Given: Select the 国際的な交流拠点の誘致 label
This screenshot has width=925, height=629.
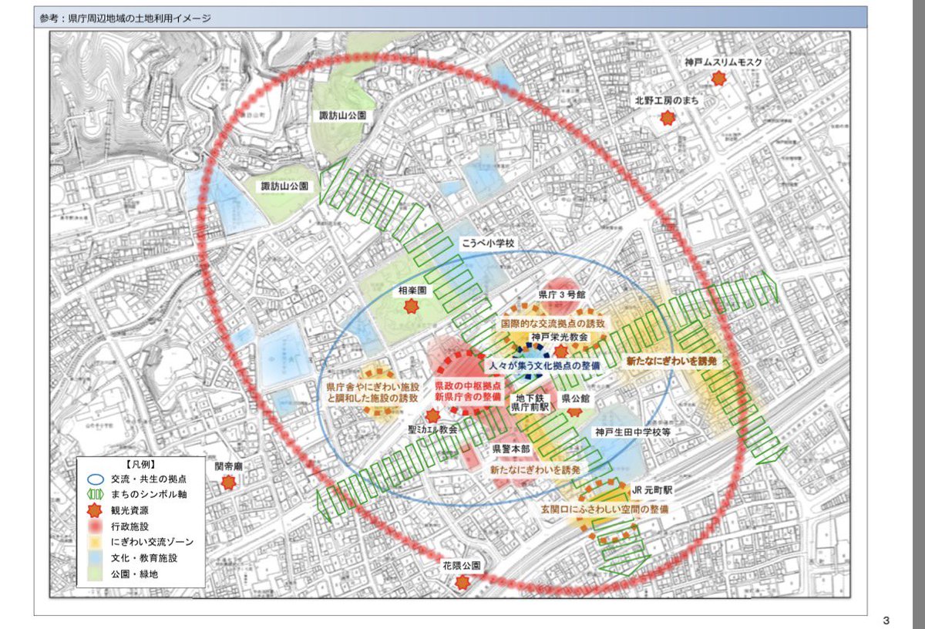Looking at the screenshot, I should [x=552, y=324].
